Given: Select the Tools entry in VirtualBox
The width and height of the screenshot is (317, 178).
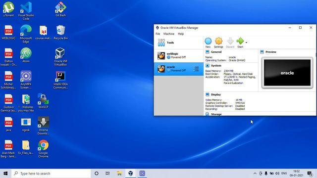Looking at the screenshot, I should click(179, 43).
